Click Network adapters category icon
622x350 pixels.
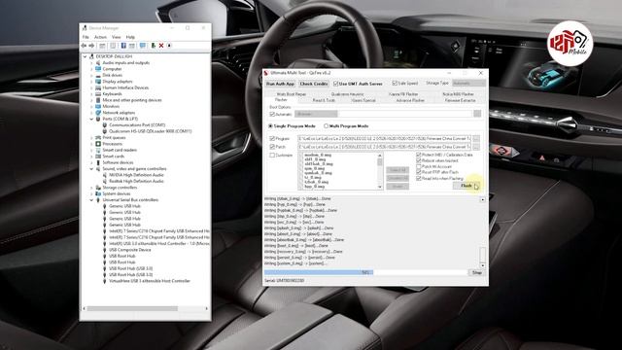pos(98,113)
